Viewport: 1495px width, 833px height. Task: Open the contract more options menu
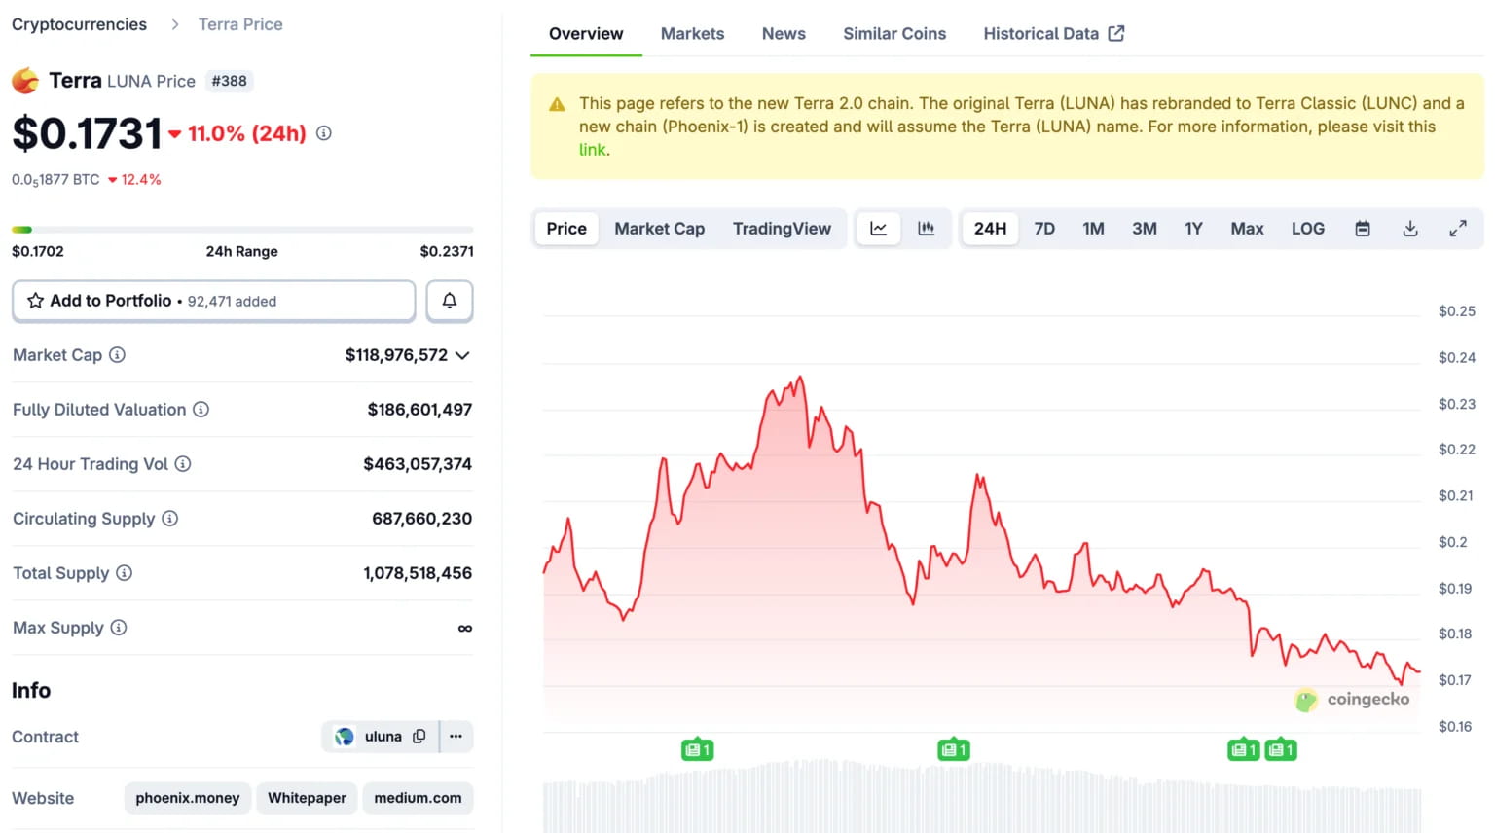point(456,737)
